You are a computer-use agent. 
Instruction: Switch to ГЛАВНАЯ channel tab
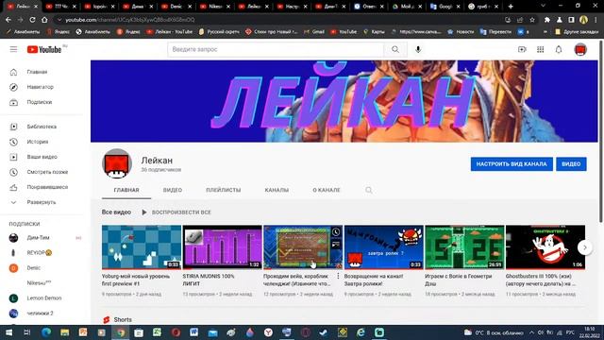(x=126, y=190)
